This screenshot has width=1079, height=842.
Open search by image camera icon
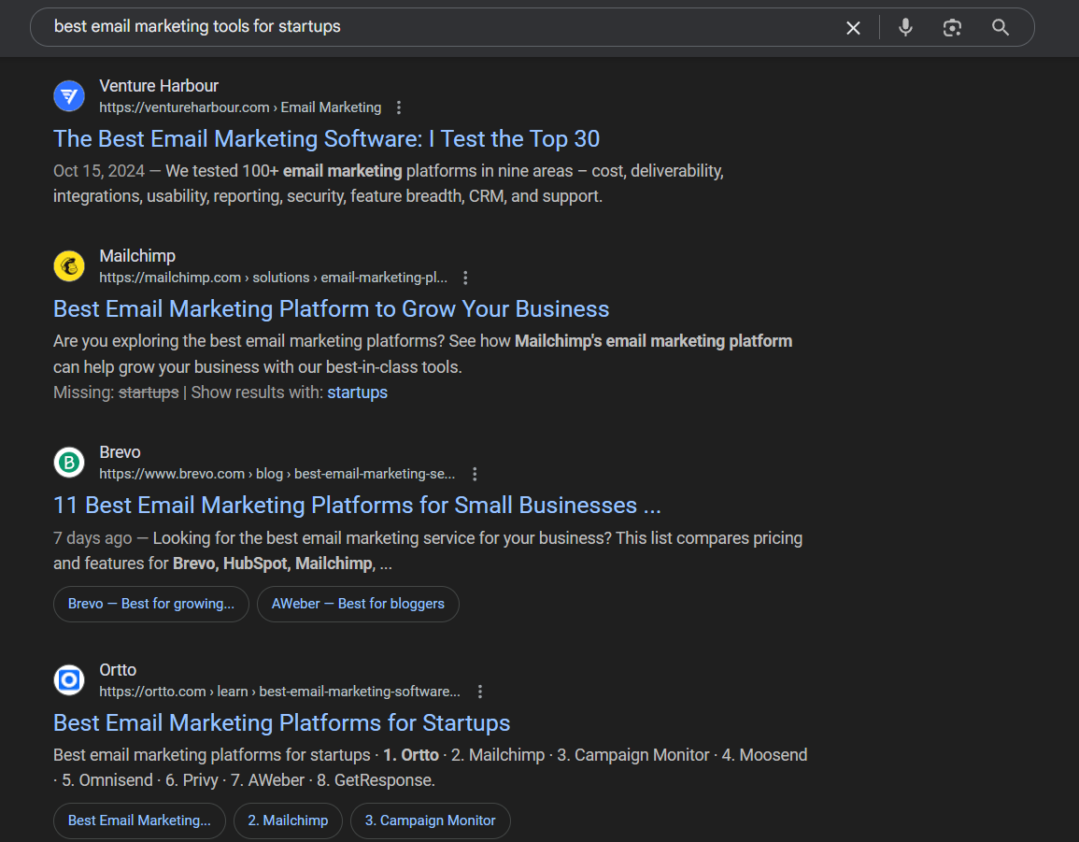[952, 27]
